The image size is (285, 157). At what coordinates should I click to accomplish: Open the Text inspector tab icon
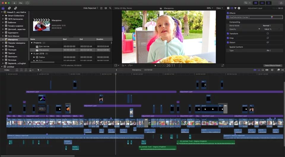point(228,8)
